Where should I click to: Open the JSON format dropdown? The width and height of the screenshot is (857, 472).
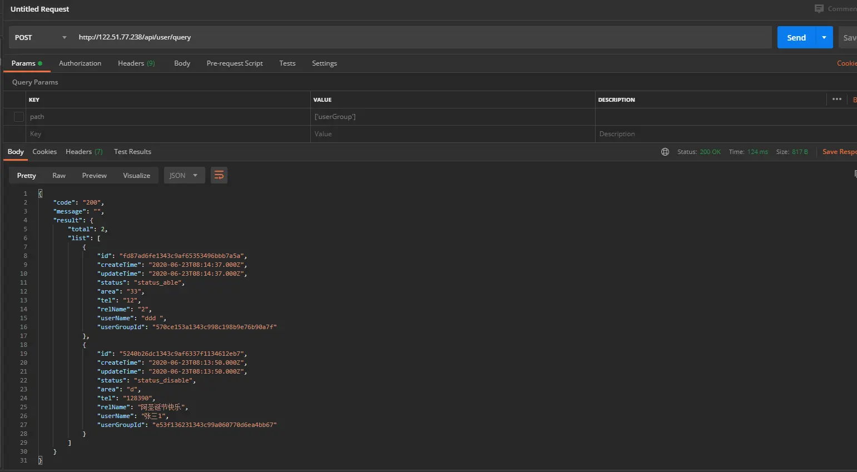point(184,175)
